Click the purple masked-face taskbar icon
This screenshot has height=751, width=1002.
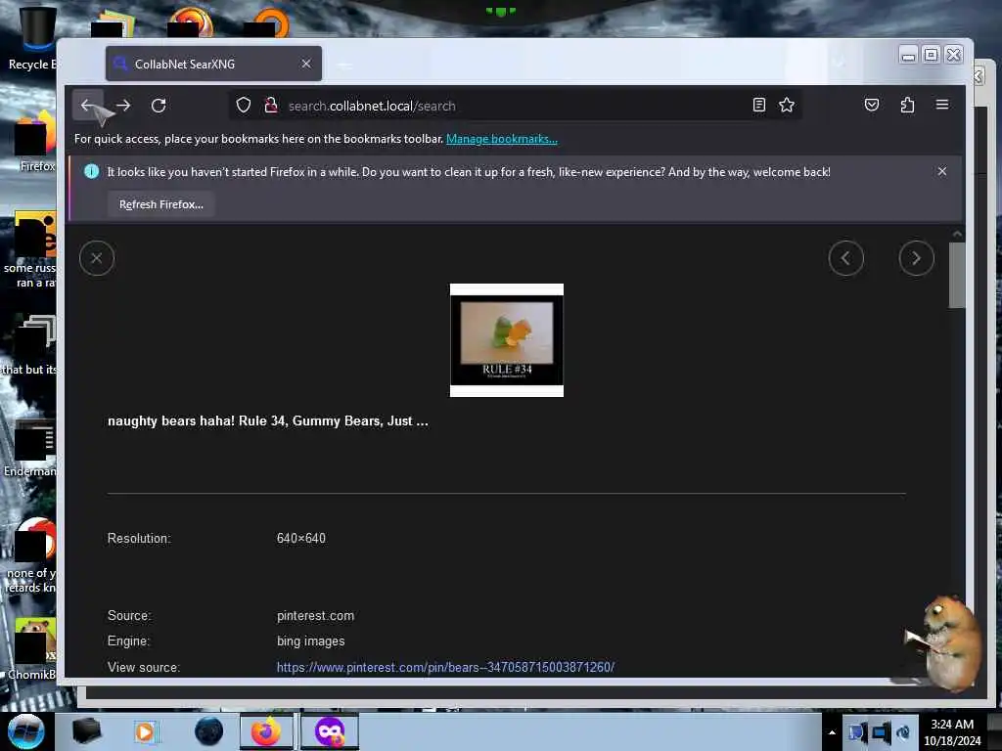(x=330, y=731)
